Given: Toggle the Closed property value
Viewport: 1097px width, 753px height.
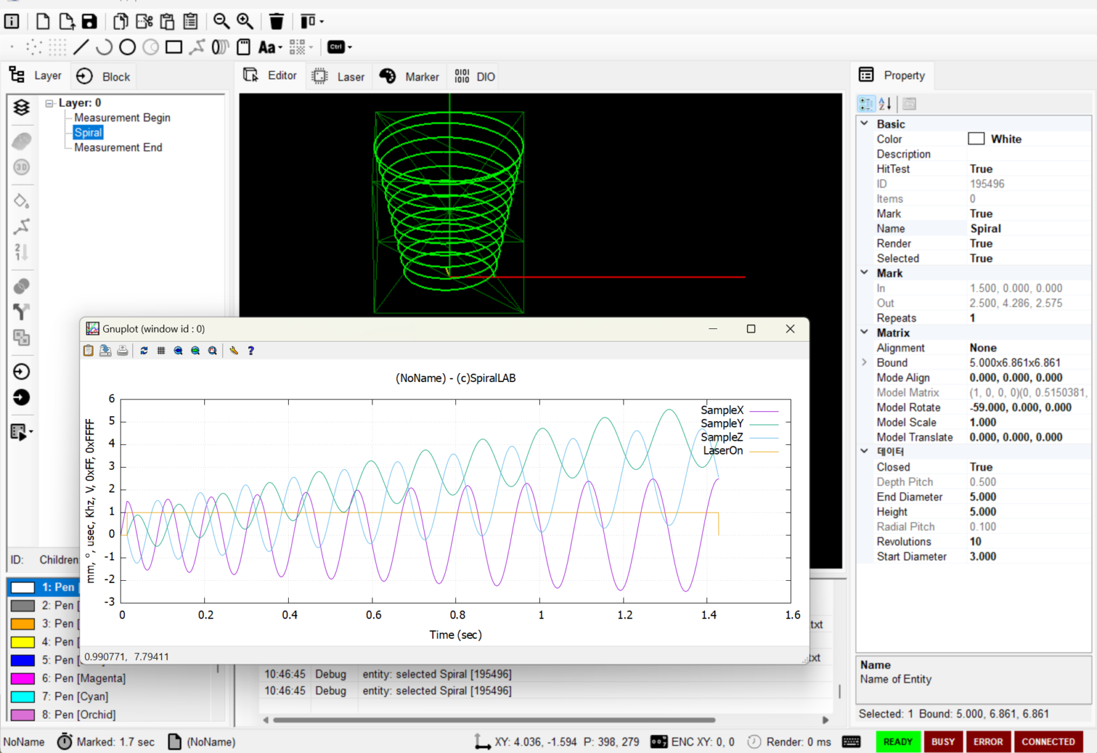Looking at the screenshot, I should coord(981,467).
